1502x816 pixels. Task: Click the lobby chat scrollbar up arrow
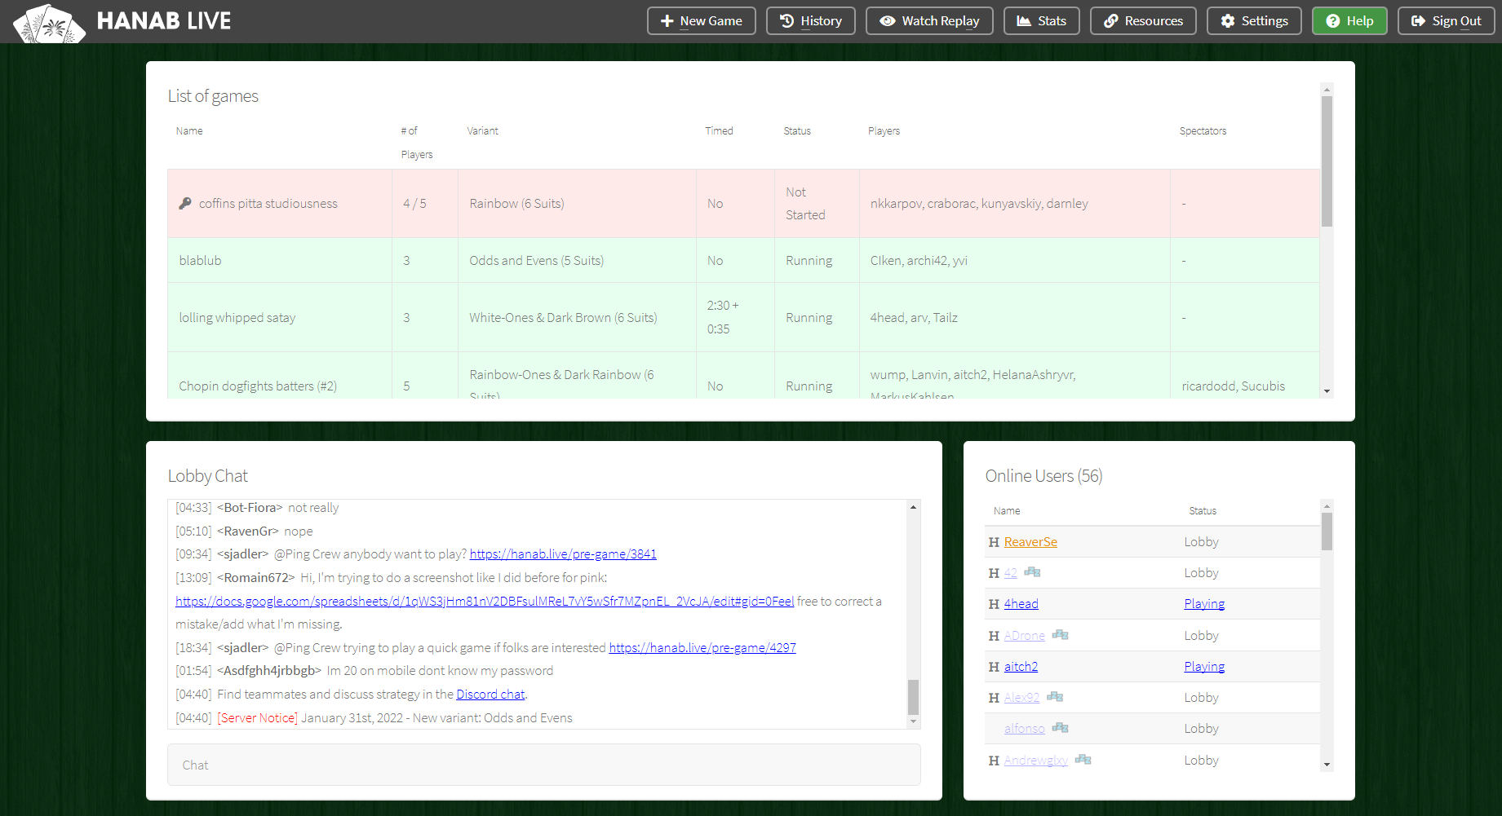coord(913,507)
